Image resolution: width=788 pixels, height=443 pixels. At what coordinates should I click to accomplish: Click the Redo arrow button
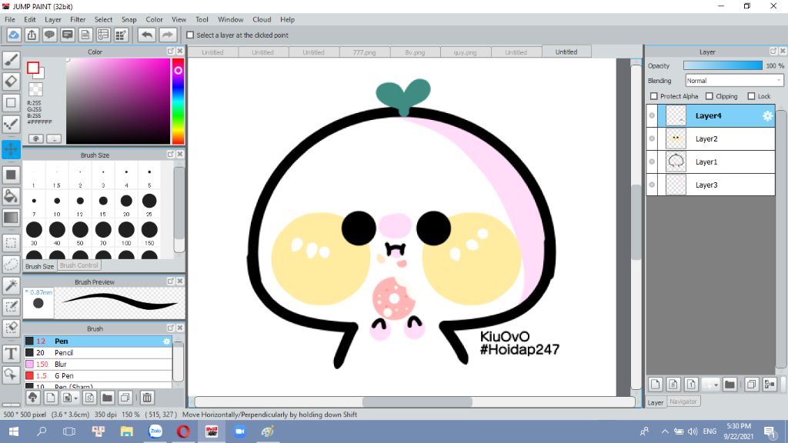(168, 35)
